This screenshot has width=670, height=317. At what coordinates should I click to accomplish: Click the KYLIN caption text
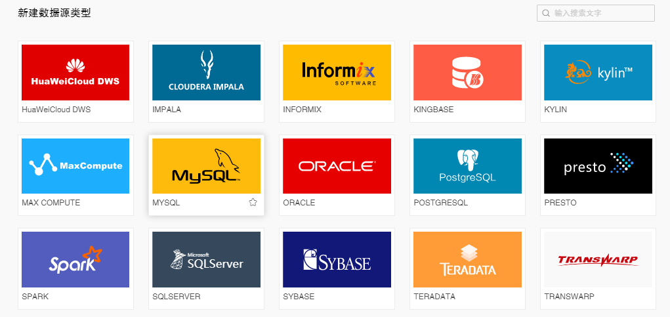[555, 110]
